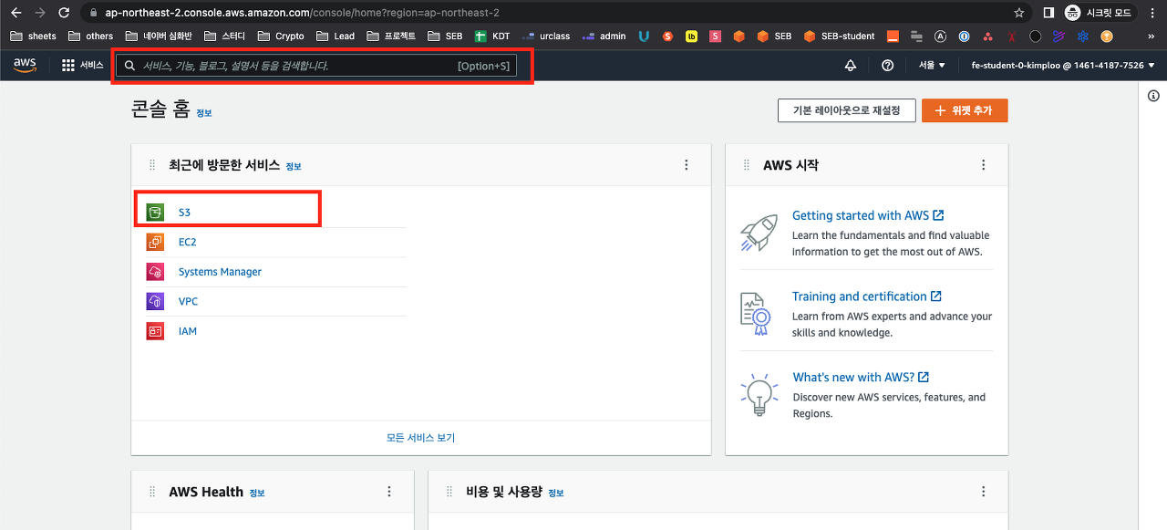Grab drag handle of 최근에 방문한 서비스 widget
Viewport: 1167px width, 530px height.
pos(152,165)
